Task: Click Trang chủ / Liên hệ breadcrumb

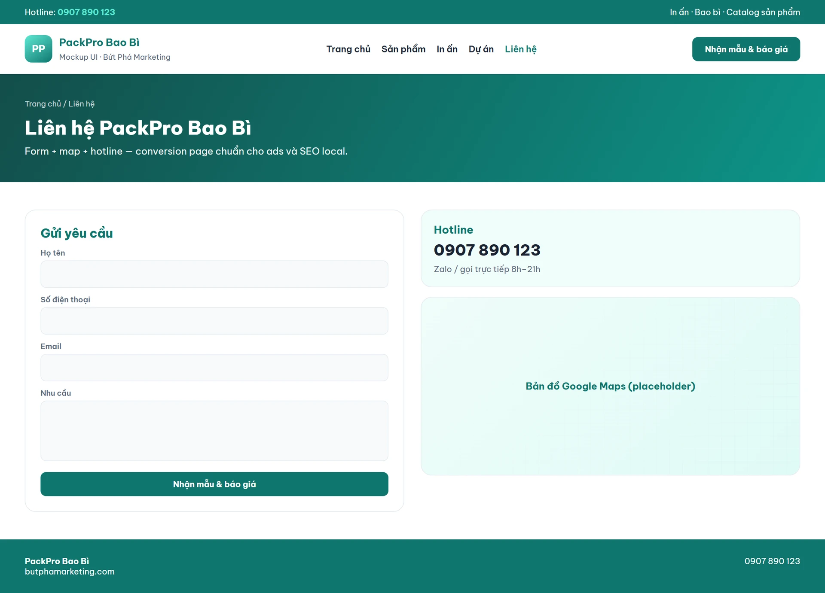Action: pos(60,103)
